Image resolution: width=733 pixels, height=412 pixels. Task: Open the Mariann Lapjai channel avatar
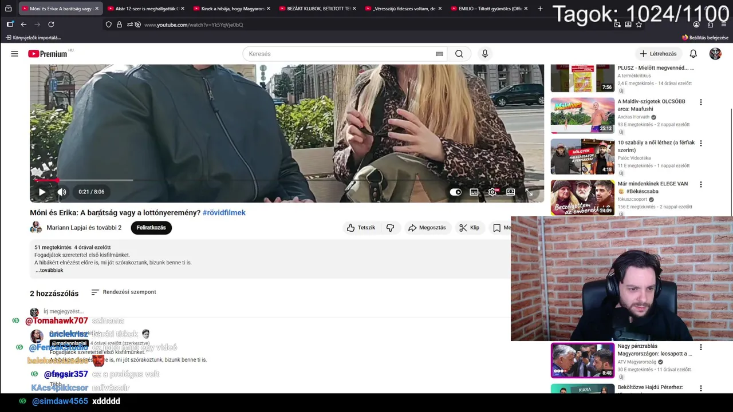click(36, 228)
